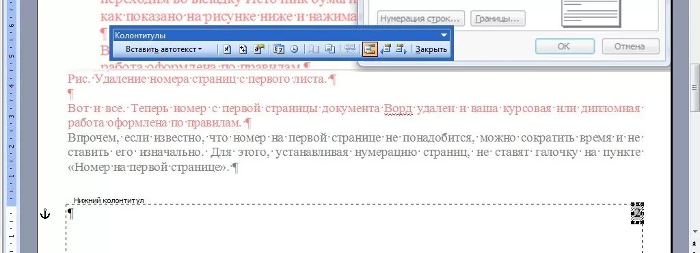
Task: Click the vertical ruler on left
Action: (x=11, y=126)
